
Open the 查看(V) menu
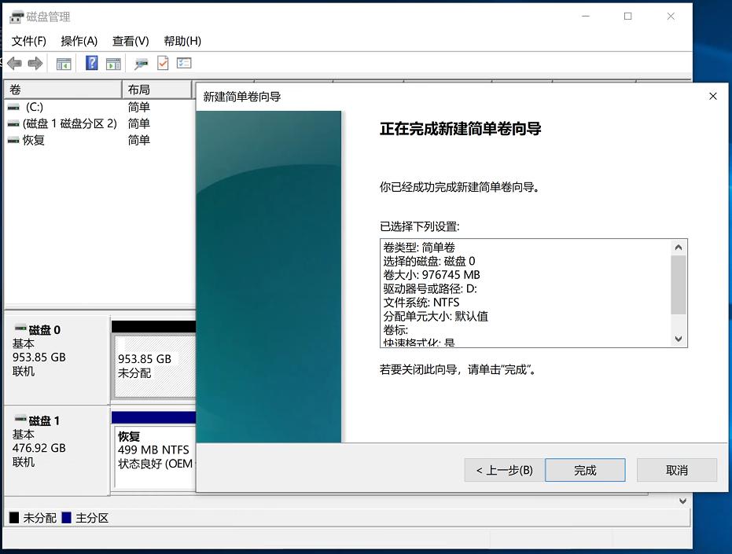coord(129,41)
